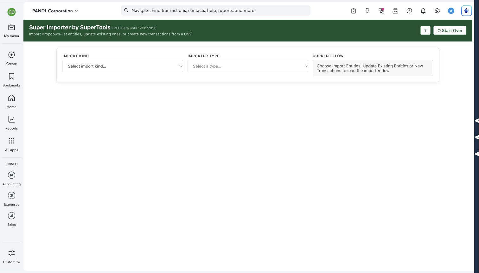Viewport: 479px width, 273px height.
Task: Open notifications bell
Action: point(423,11)
